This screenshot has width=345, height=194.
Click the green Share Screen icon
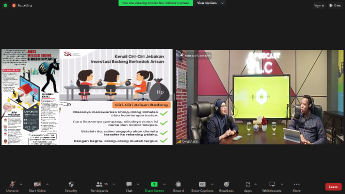(x=154, y=184)
